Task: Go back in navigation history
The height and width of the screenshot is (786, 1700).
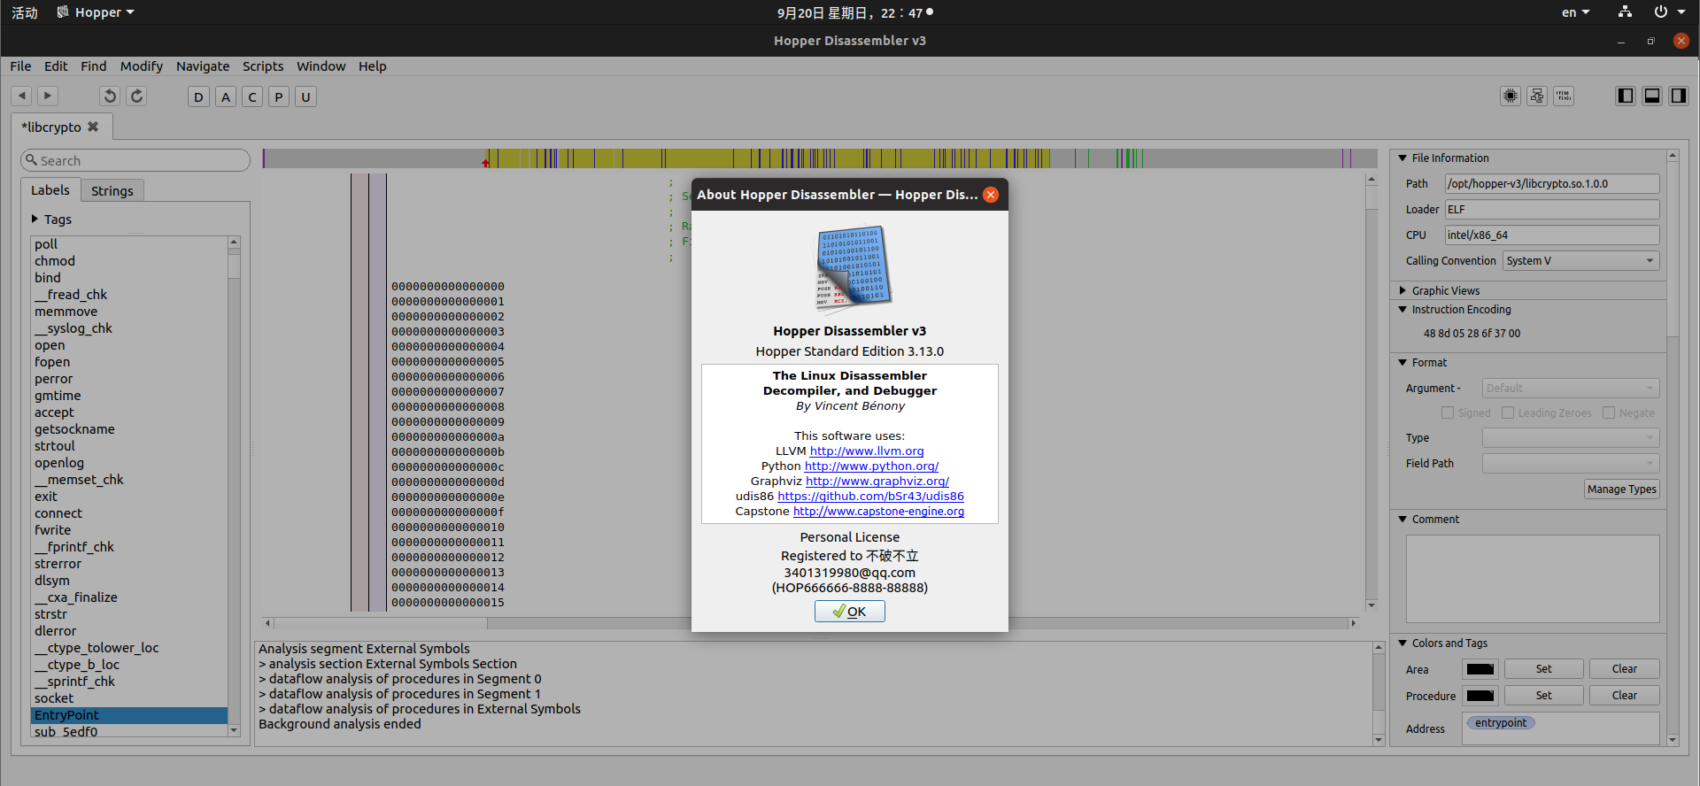Action: [x=22, y=96]
